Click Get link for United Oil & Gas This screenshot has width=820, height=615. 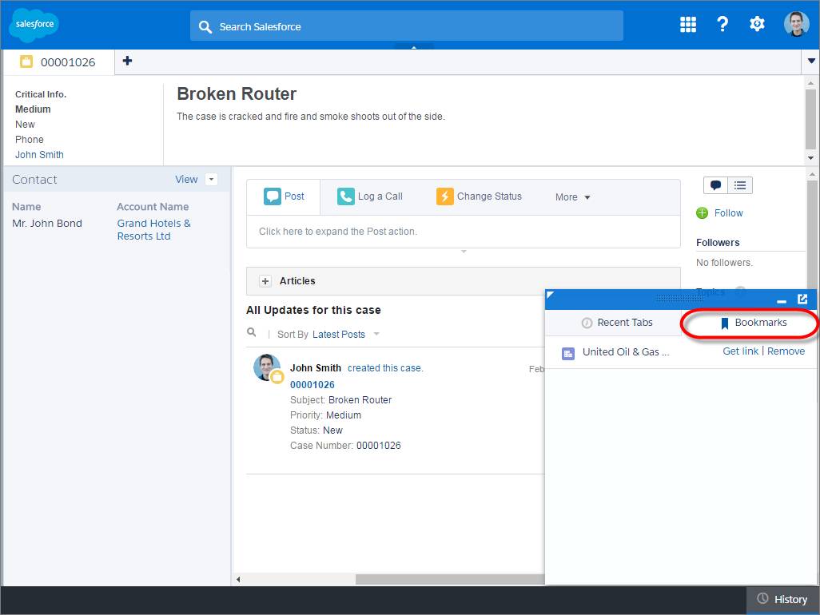740,351
